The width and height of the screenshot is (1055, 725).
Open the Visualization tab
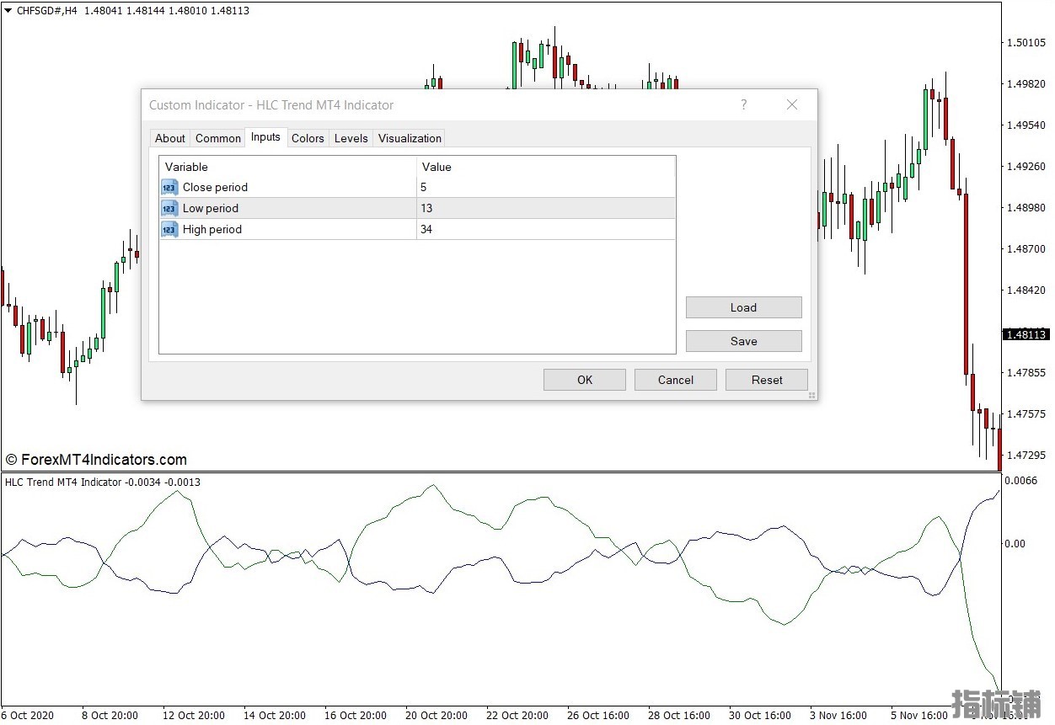[410, 138]
